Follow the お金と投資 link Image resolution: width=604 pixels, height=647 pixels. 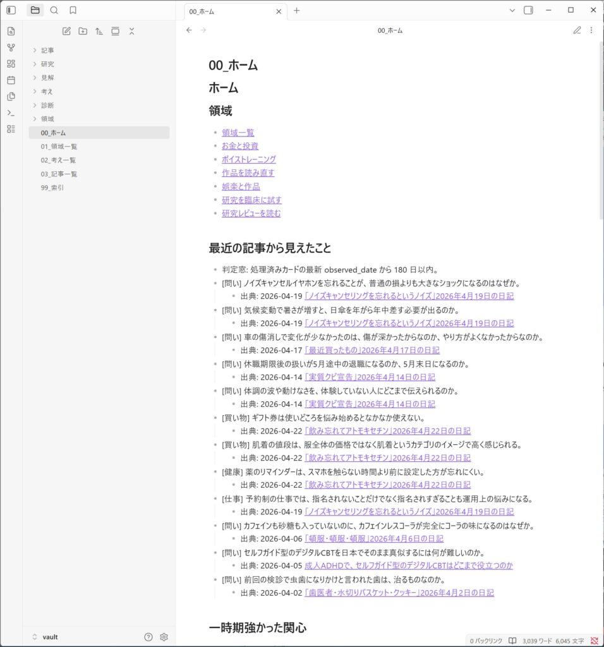[239, 146]
